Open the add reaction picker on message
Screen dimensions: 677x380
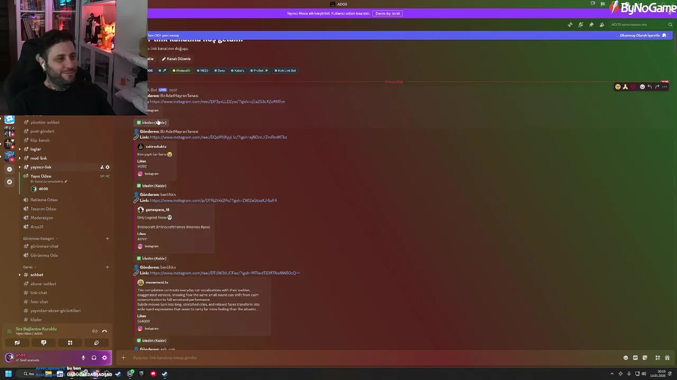pos(642,87)
